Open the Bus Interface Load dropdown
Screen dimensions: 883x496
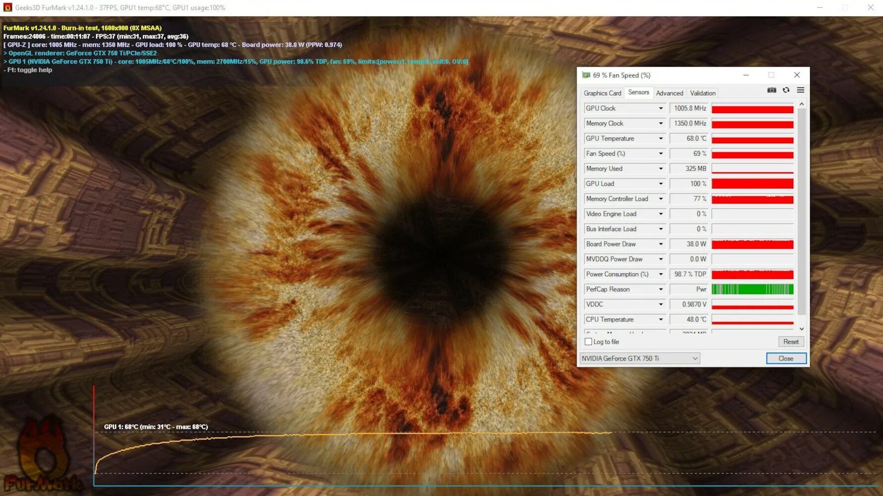coord(661,229)
